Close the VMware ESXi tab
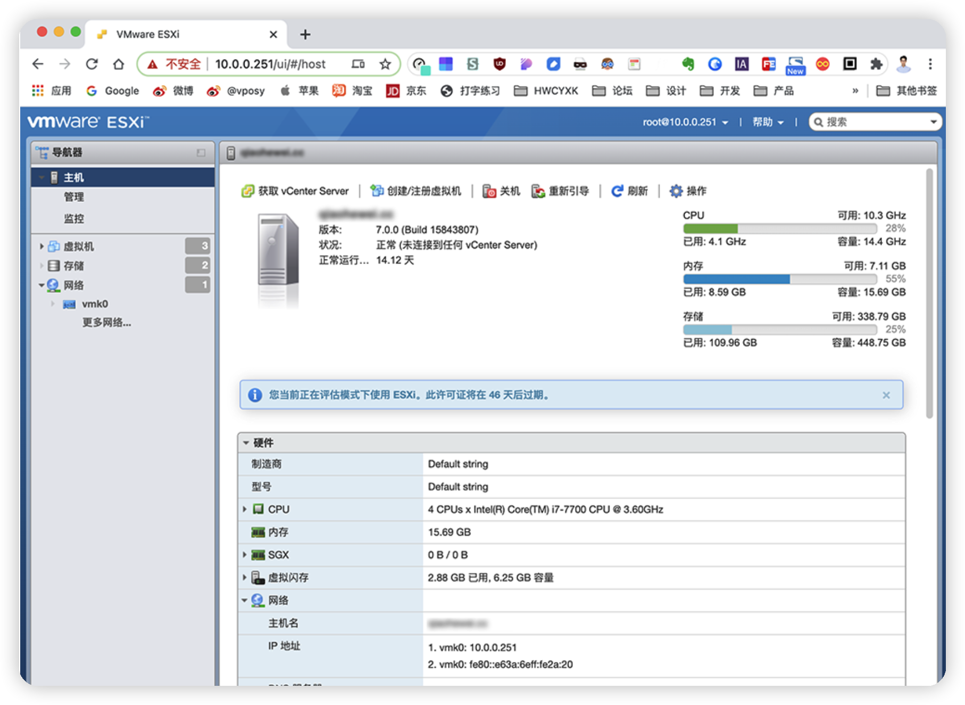This screenshot has height=705, width=965. click(x=273, y=35)
